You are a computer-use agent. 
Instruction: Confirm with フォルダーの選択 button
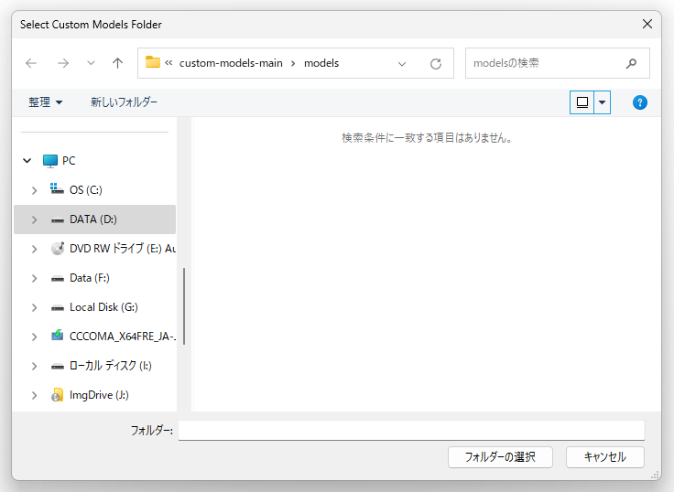coord(500,457)
